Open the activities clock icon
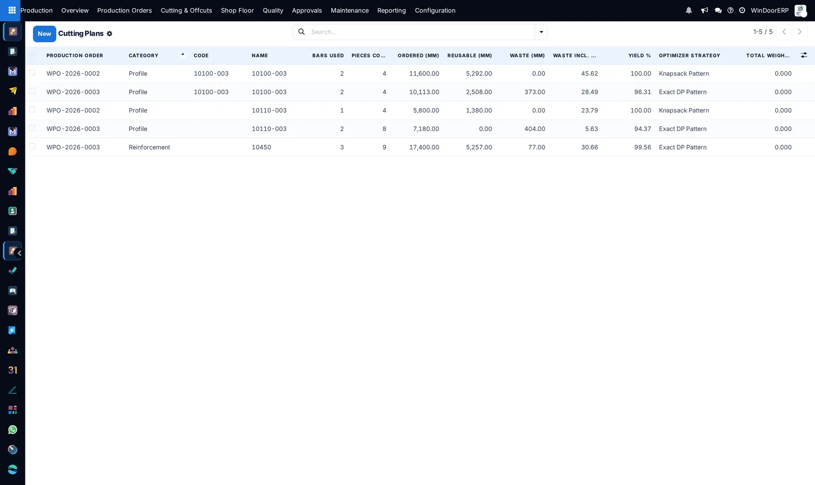Image resolution: width=815 pixels, height=485 pixels. point(742,10)
